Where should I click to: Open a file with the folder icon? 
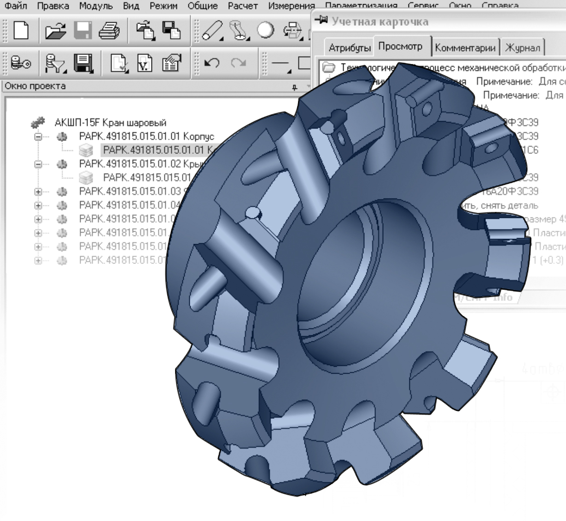(56, 31)
